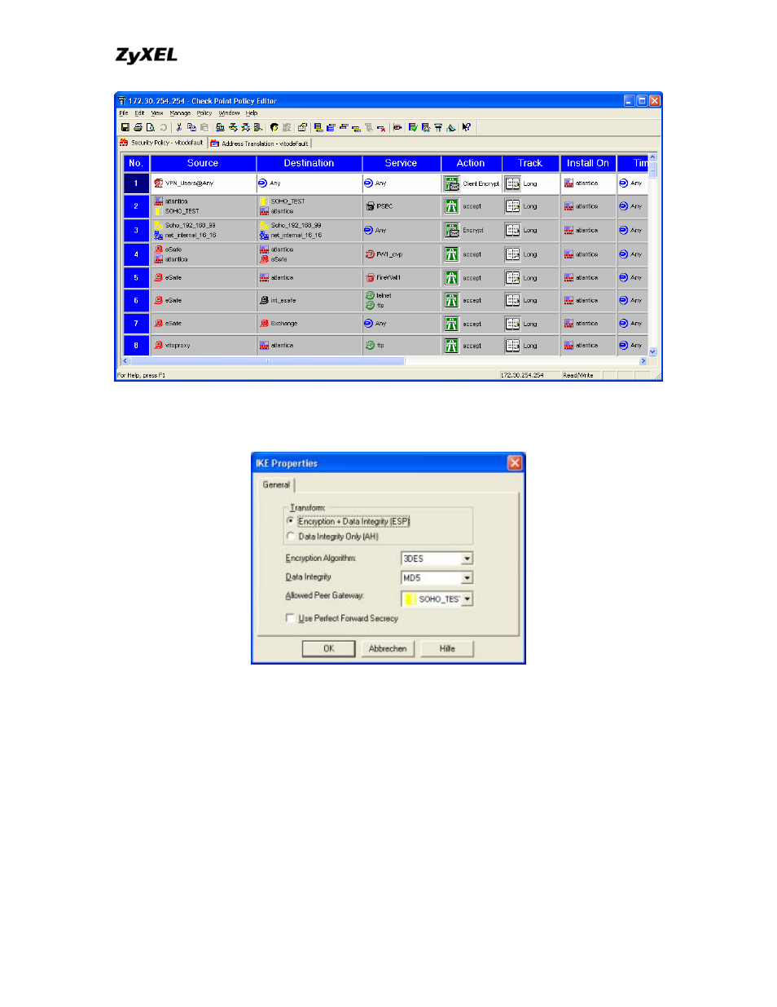This screenshot has height=1007, width=777.
Task: Click the context Help arrow icon
Action: click(466, 127)
